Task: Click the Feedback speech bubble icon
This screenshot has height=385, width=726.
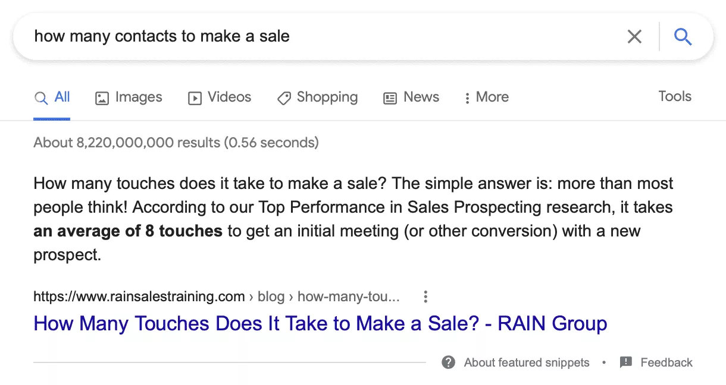Action: point(625,362)
